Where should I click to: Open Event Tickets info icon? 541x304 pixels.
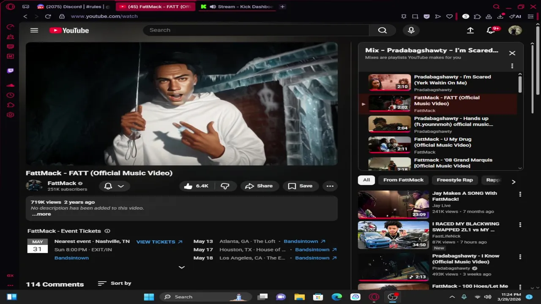(107, 231)
